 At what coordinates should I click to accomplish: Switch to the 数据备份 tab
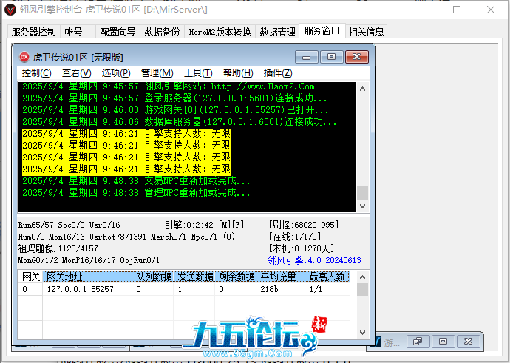point(162,32)
